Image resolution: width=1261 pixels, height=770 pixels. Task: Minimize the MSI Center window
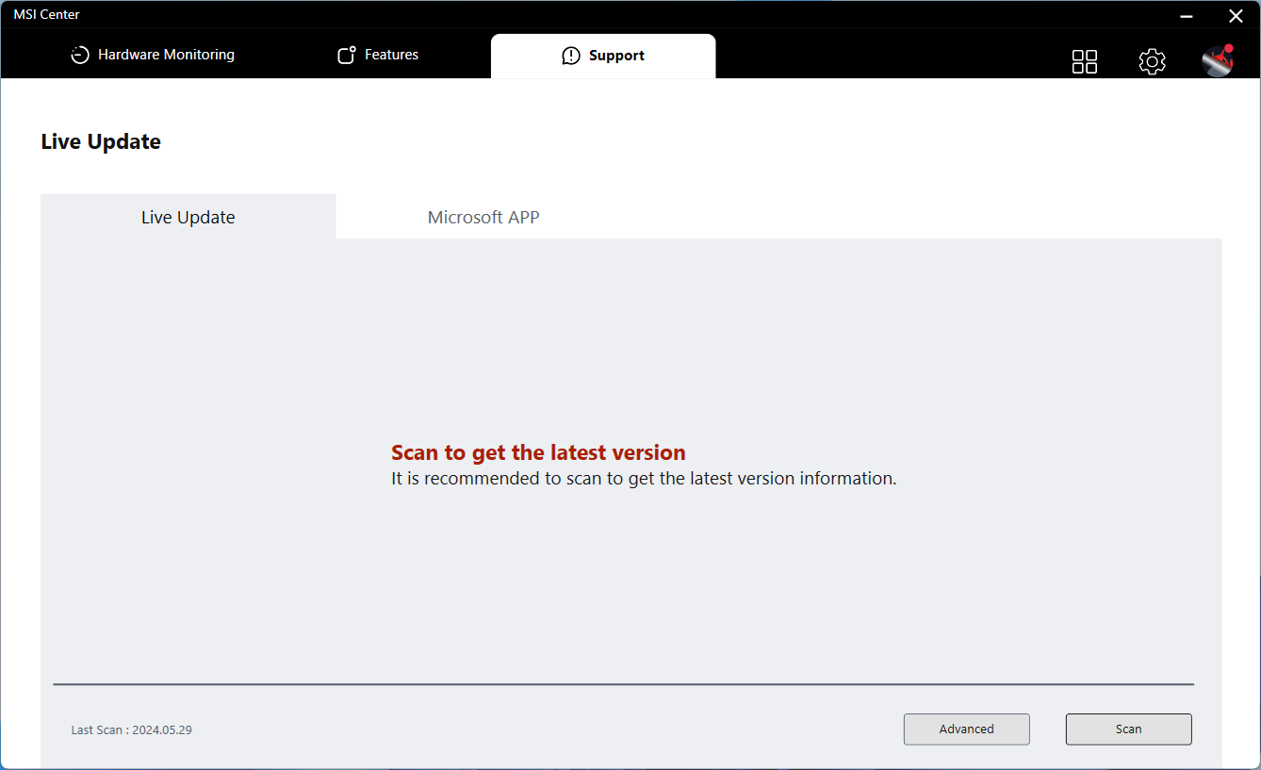click(1187, 16)
